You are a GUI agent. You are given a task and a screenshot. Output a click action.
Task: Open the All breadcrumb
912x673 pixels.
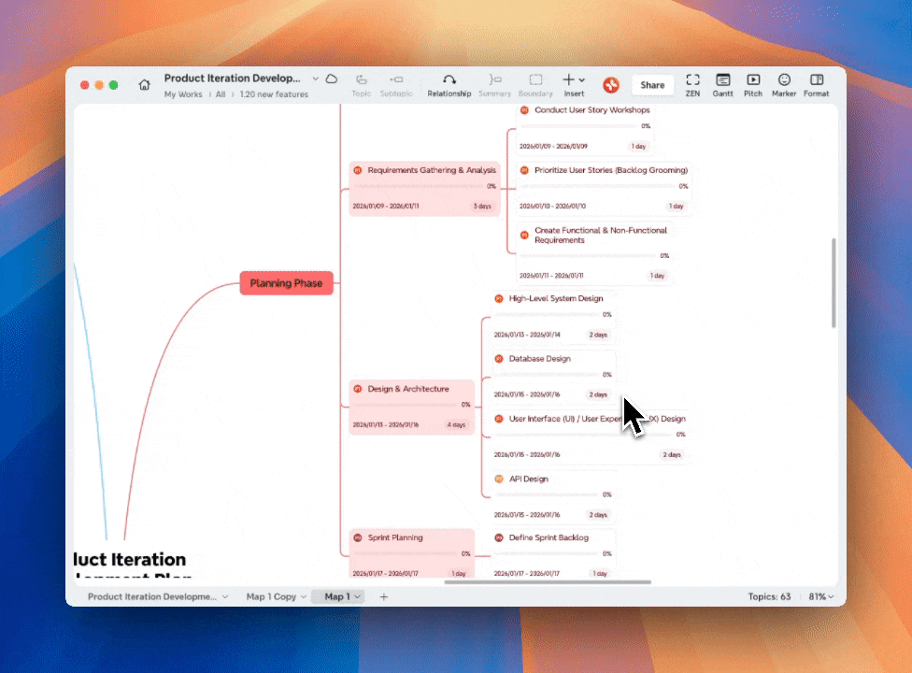click(x=221, y=94)
